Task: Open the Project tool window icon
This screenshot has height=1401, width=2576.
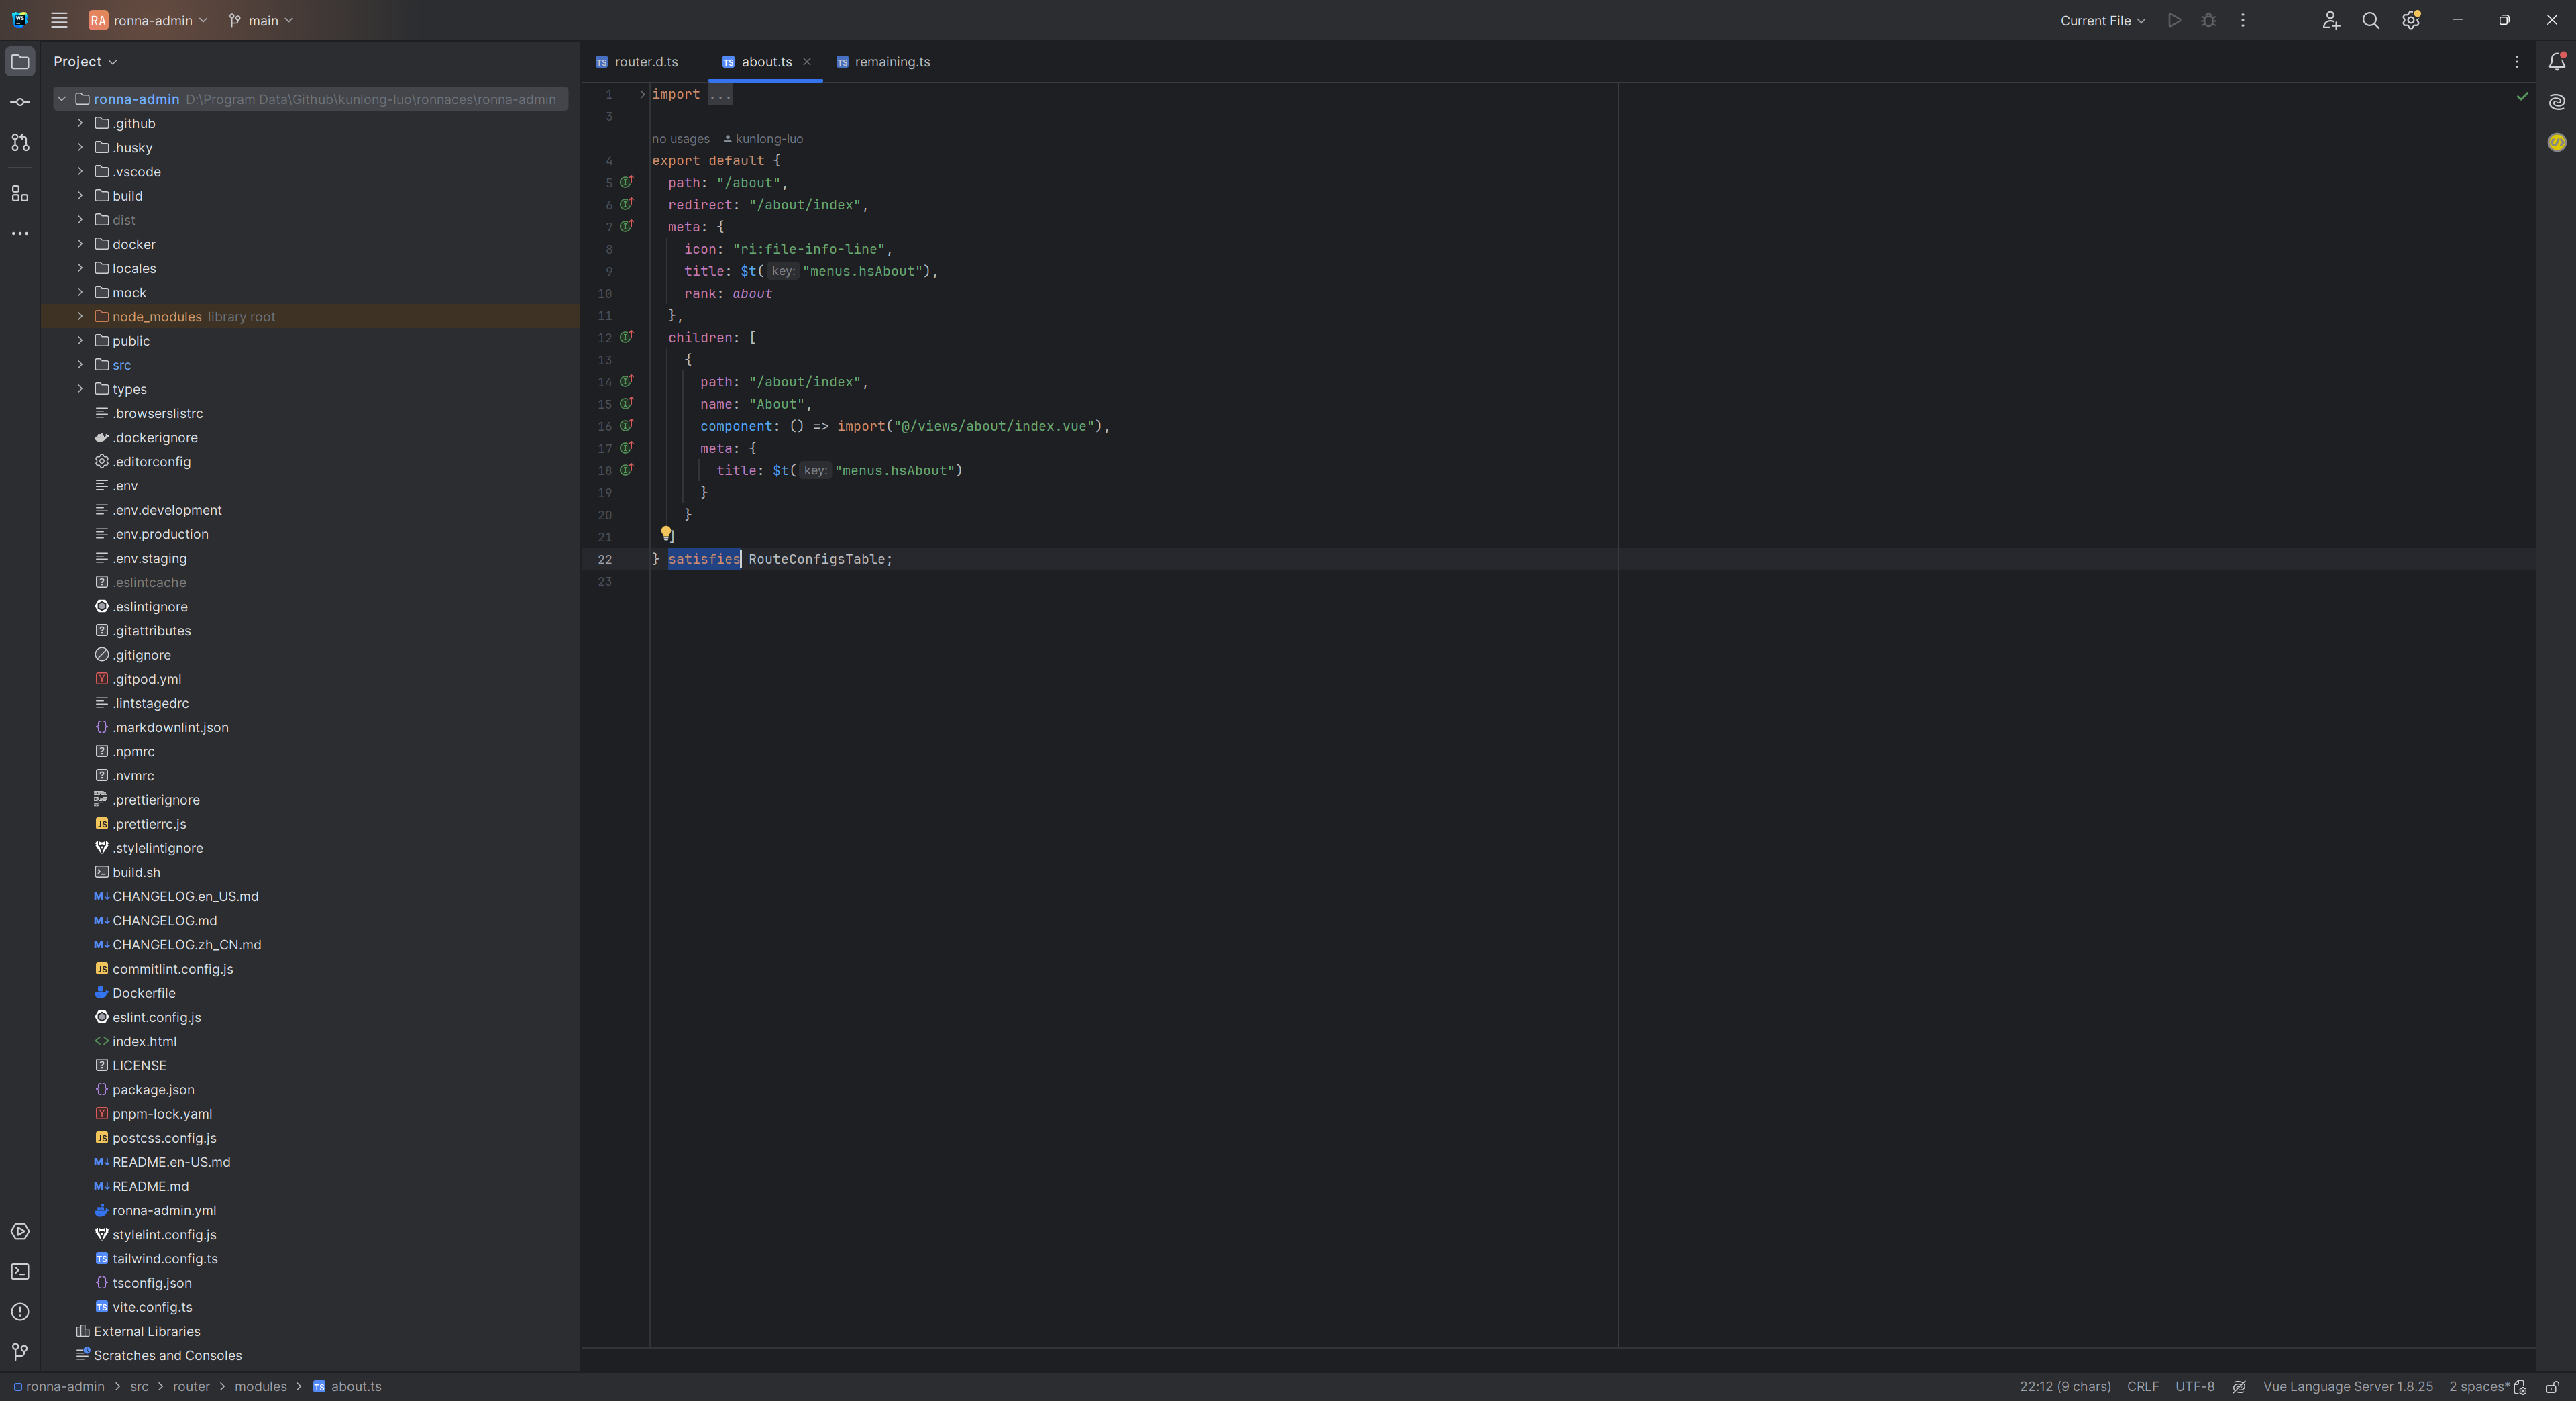Action: pyautogui.click(x=20, y=62)
